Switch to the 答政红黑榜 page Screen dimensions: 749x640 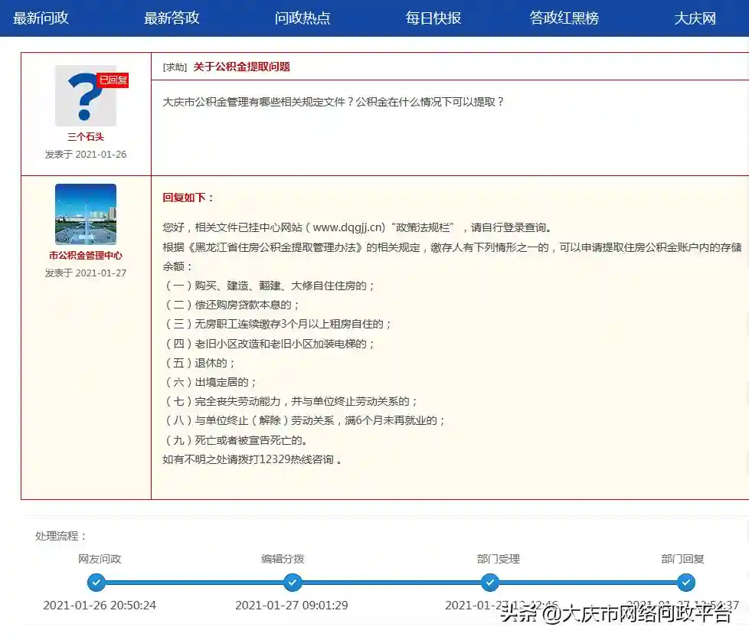click(564, 18)
